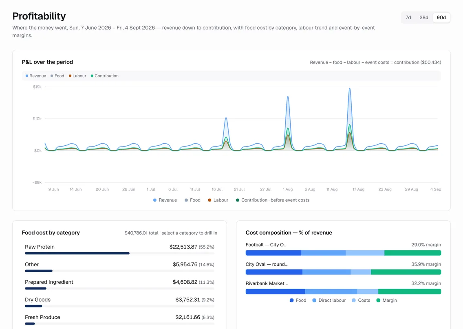Viewport: 463px width, 329px height.
Task: Click the 4 Sep axis label
Action: 436,189
